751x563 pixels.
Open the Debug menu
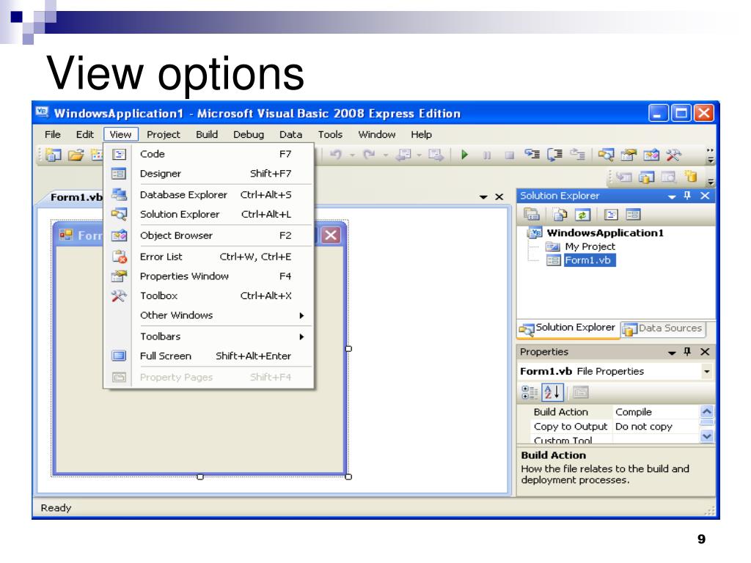click(249, 135)
